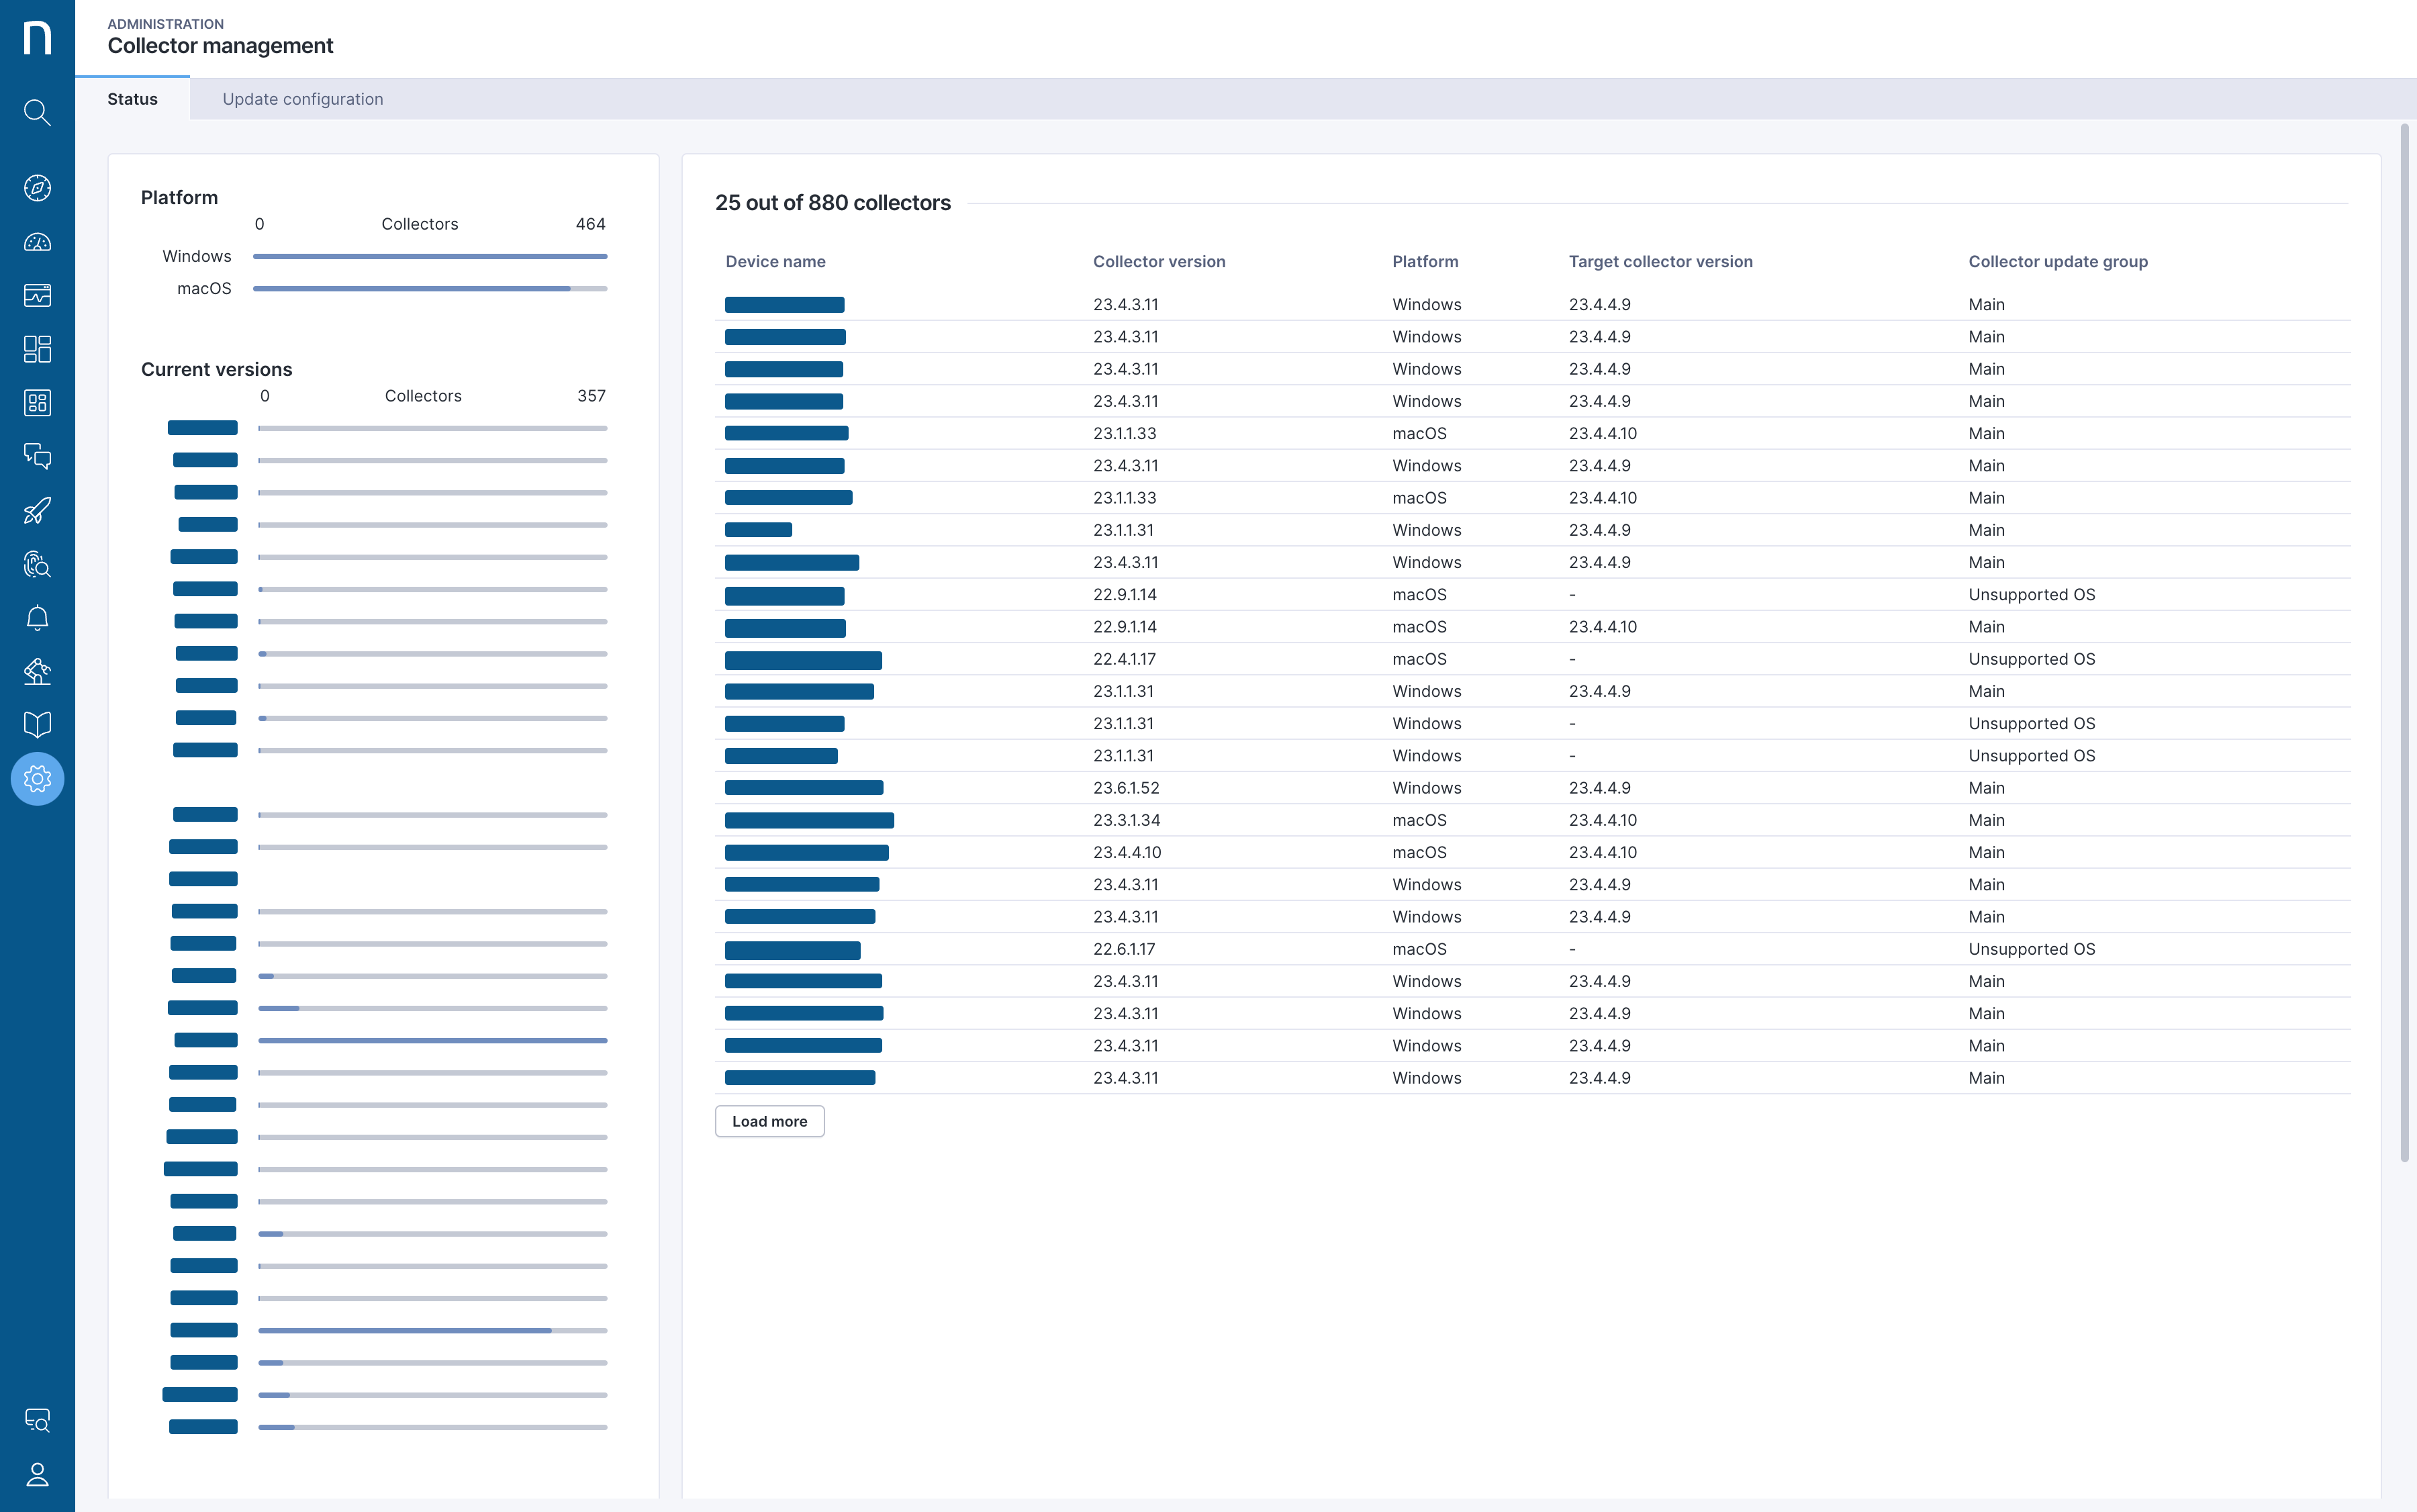Sort by the Collector version column header
The width and height of the screenshot is (2417, 1512).
click(1158, 262)
